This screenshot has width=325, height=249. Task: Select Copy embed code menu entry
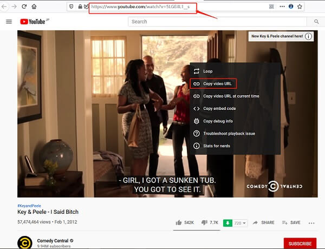(x=235, y=109)
